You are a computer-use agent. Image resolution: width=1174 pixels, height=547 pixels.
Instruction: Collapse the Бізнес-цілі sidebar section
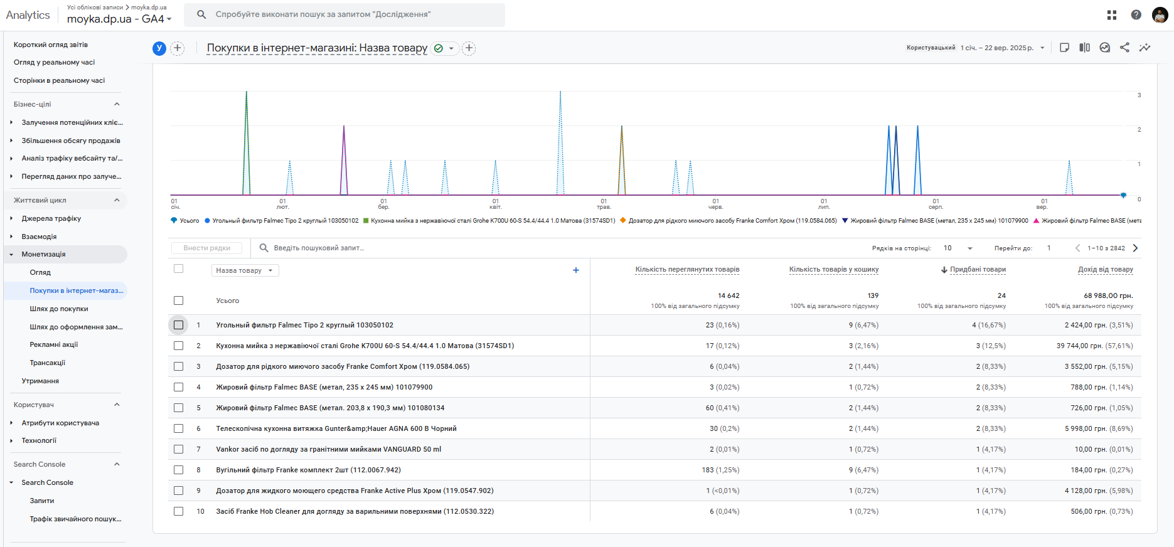(117, 104)
